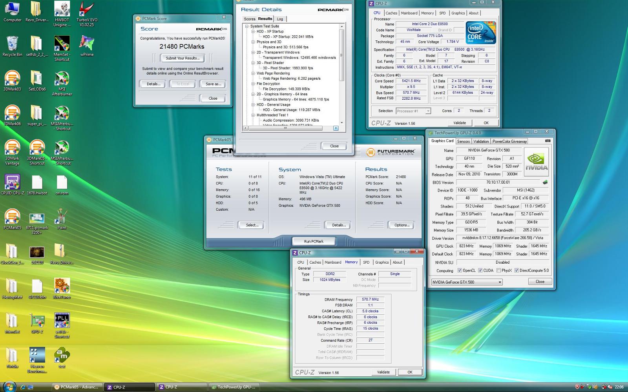
Task: Click Submit Your Results button
Action: pyautogui.click(x=183, y=58)
